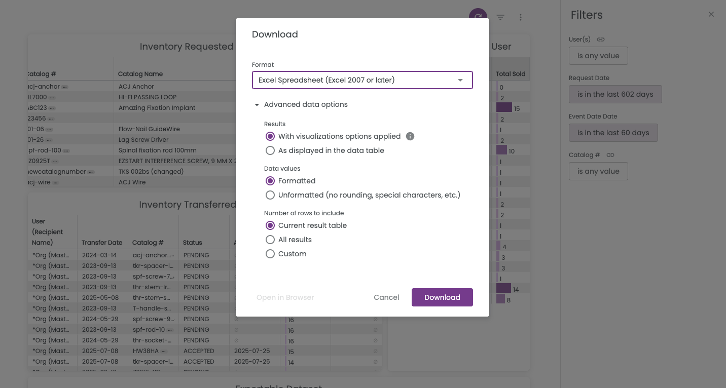
Task: Open Request Date 'last 602 days' filter
Action: (x=615, y=94)
